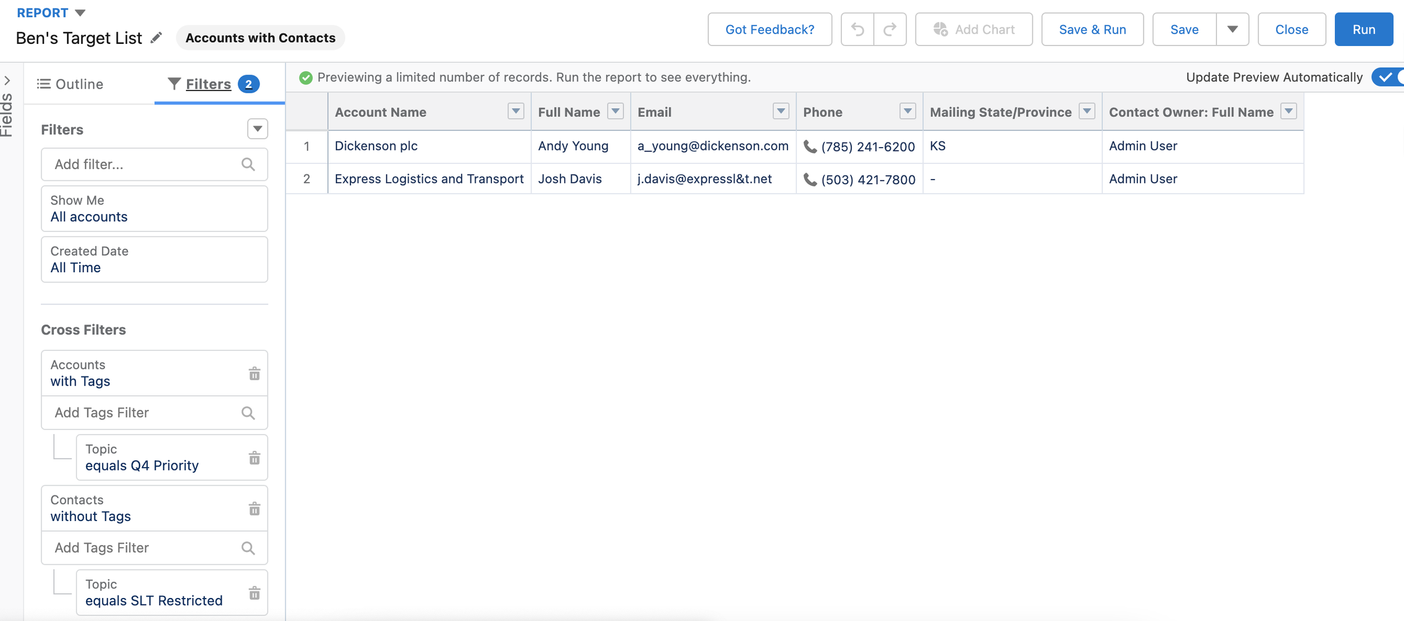1404x621 pixels.
Task: Click Add Tags Filter field under Contacts
Action: pos(154,548)
